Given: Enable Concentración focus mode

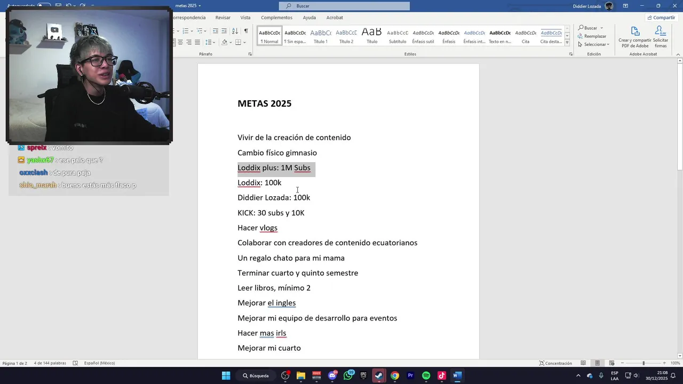Looking at the screenshot, I should tap(555, 363).
